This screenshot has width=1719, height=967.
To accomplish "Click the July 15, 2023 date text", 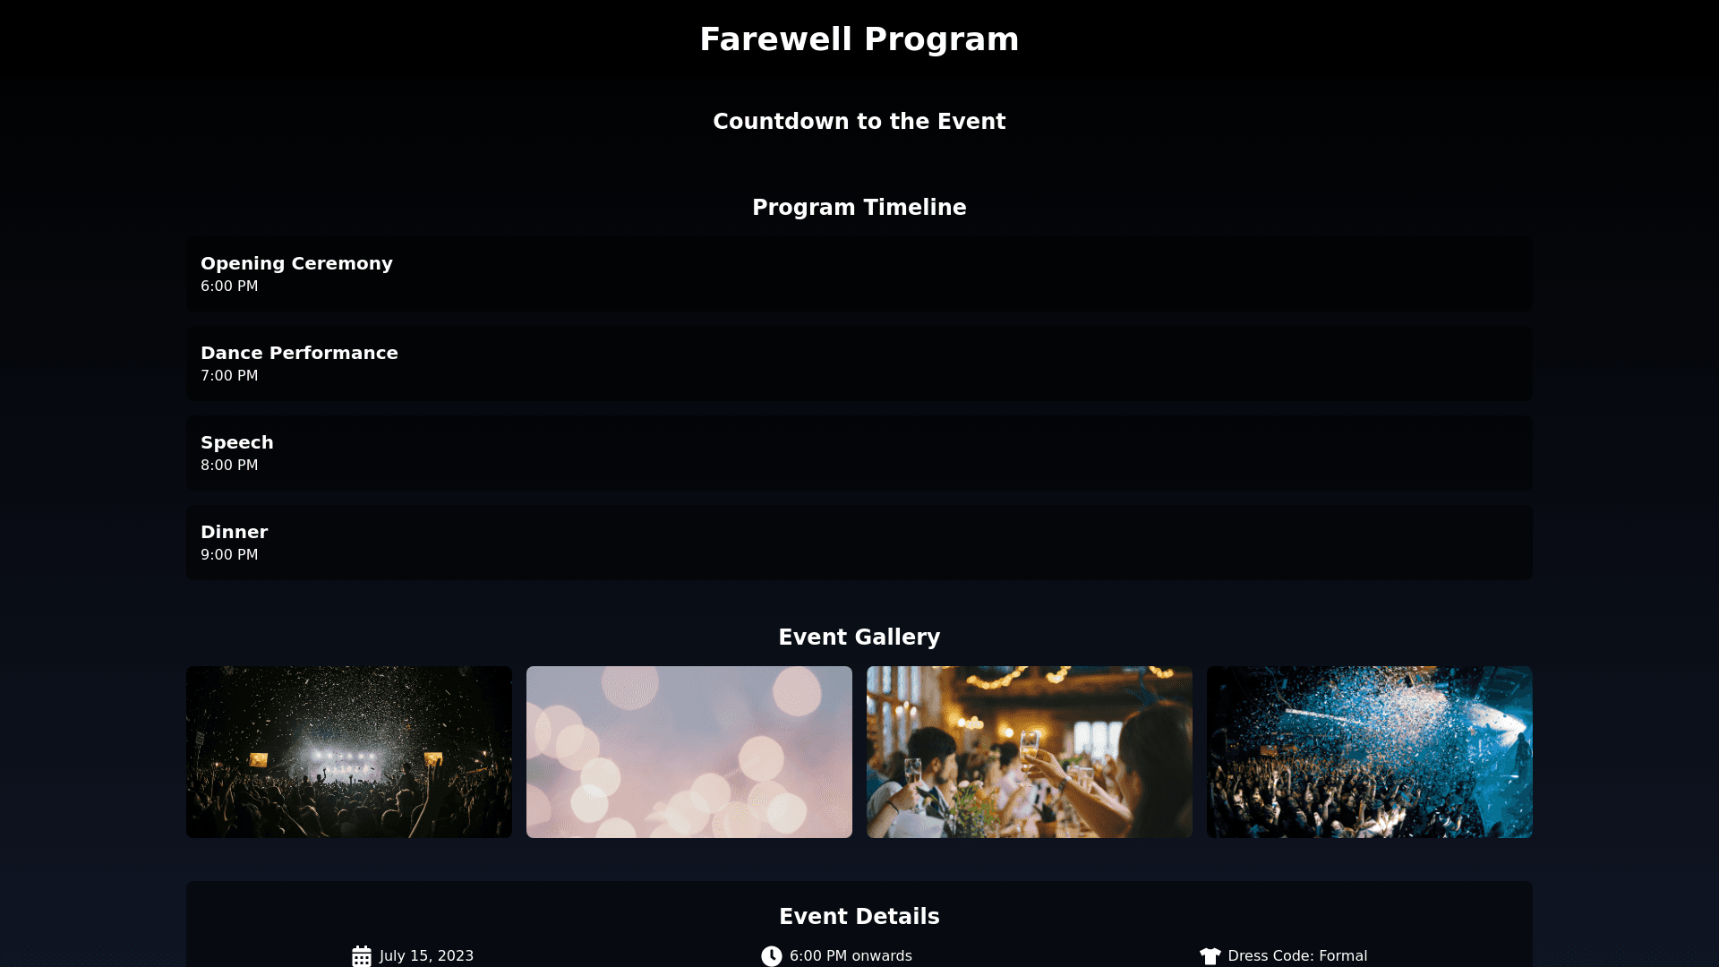I will point(427,956).
